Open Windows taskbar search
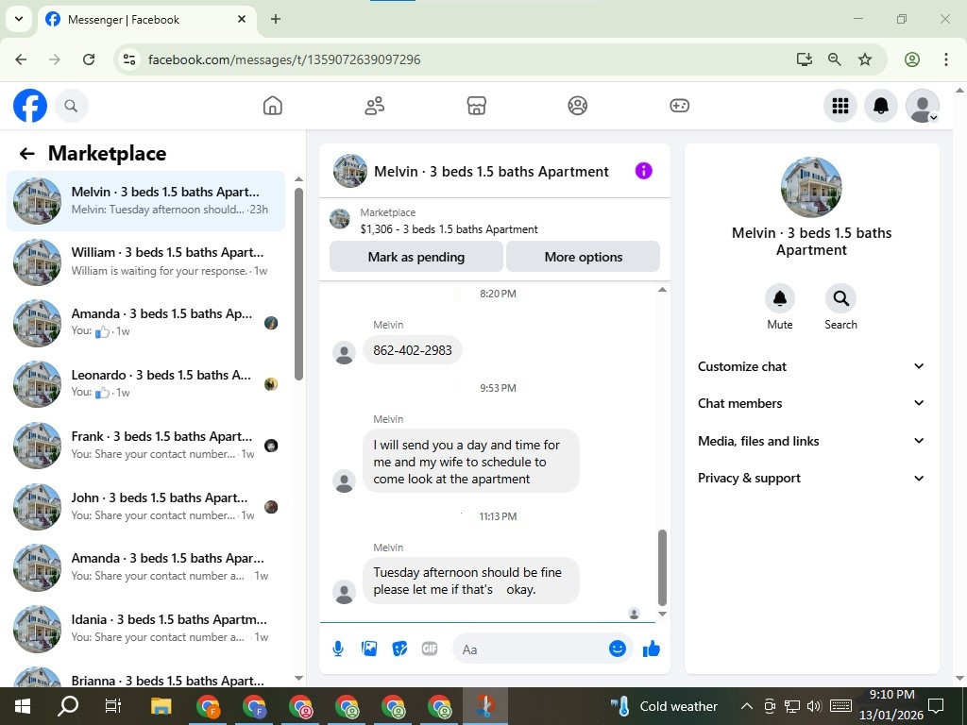This screenshot has width=967, height=725. (68, 706)
